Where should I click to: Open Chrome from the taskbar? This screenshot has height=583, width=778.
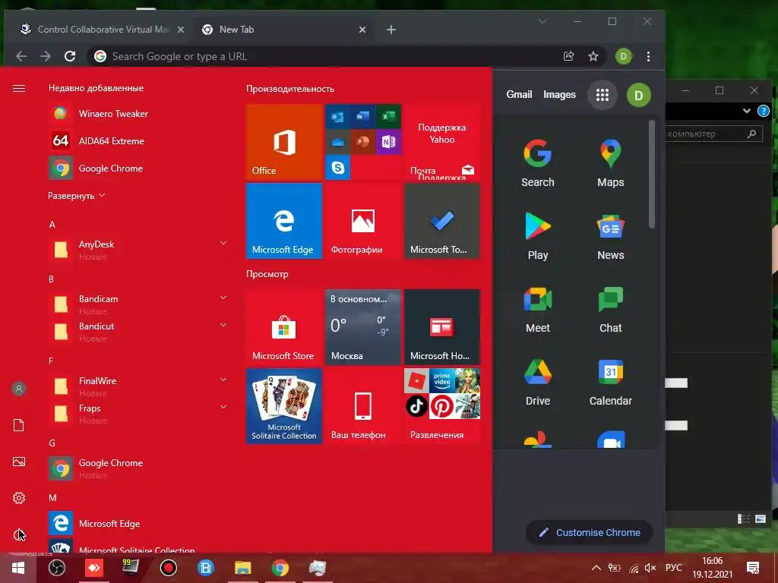[x=280, y=568]
